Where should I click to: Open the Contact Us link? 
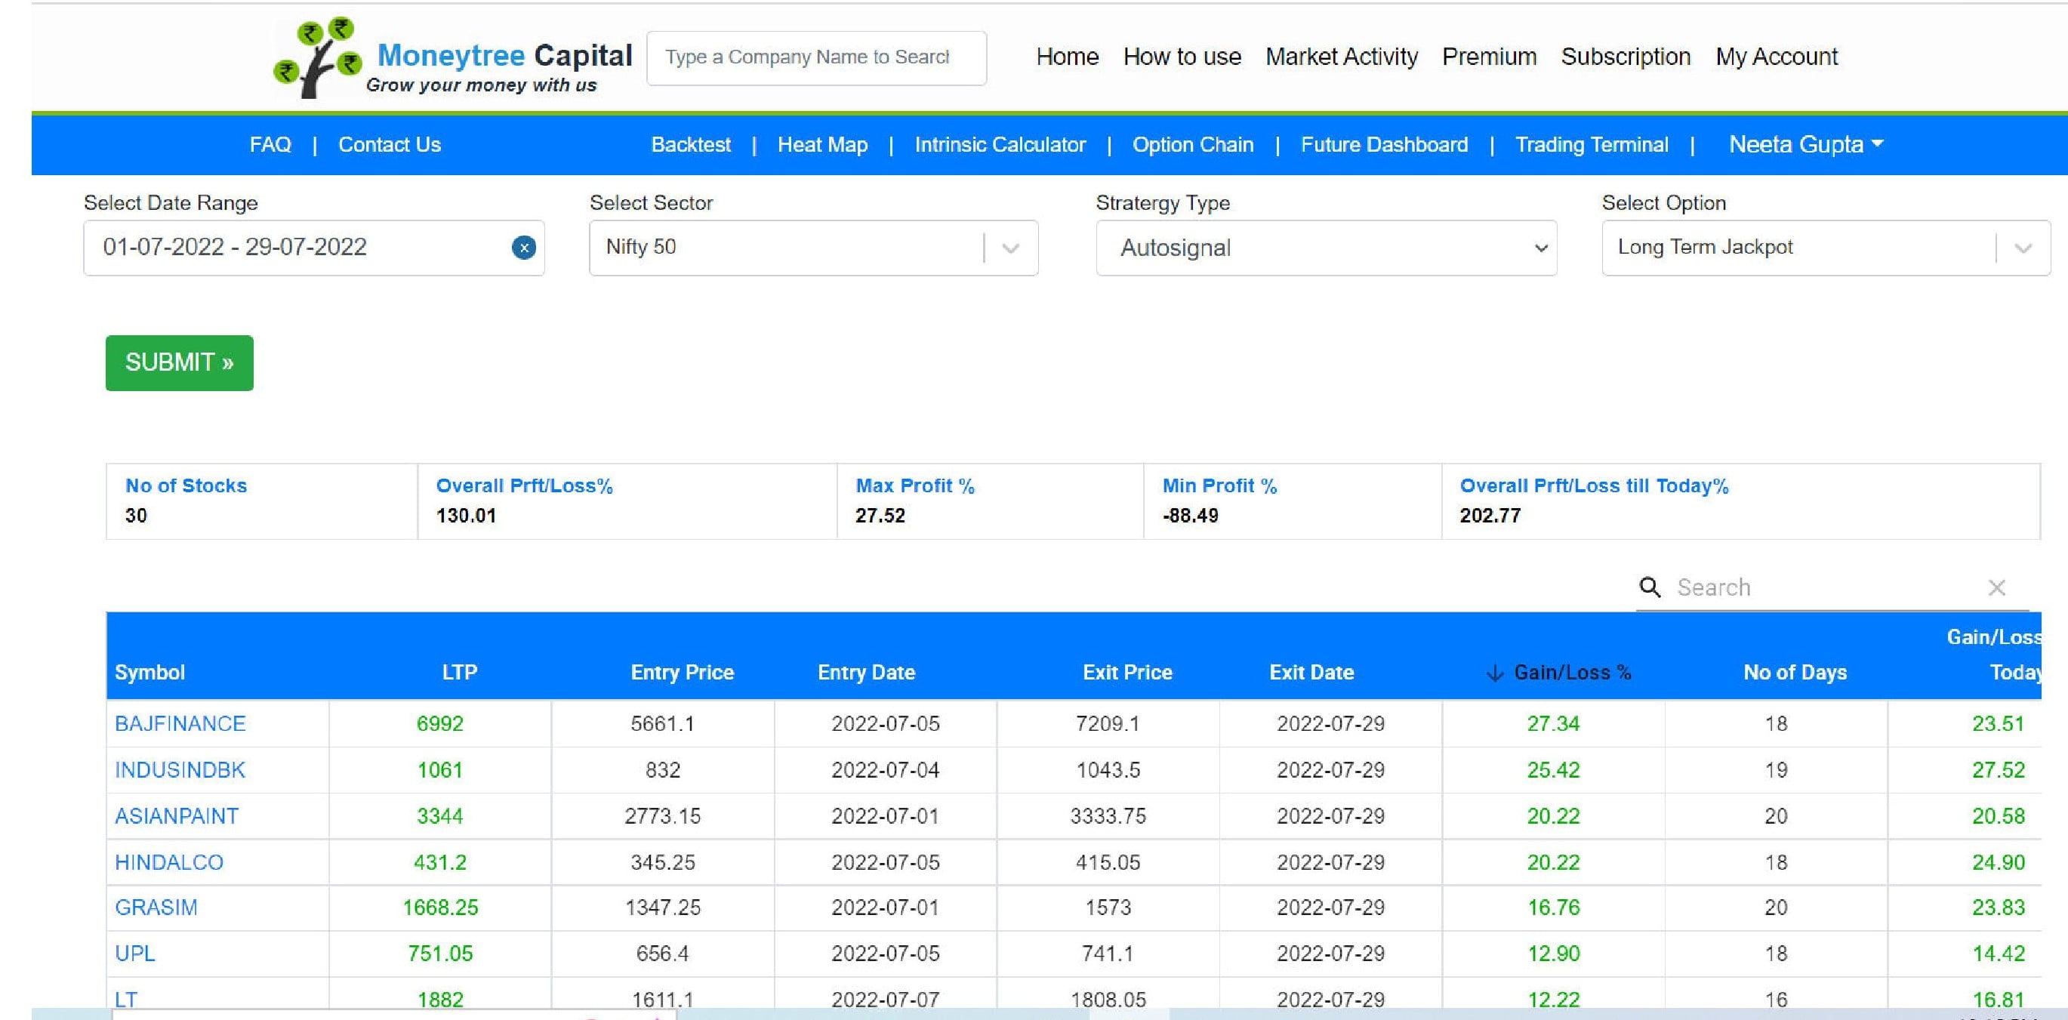[x=390, y=144]
